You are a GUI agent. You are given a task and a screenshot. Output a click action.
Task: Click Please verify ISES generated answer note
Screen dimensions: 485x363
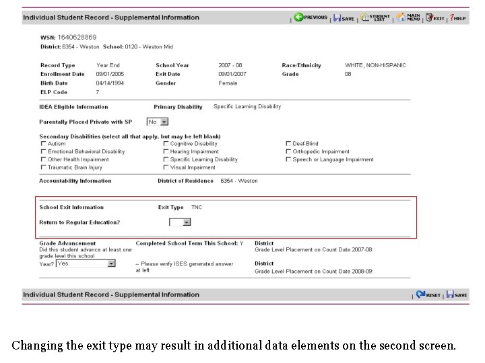[185, 267]
